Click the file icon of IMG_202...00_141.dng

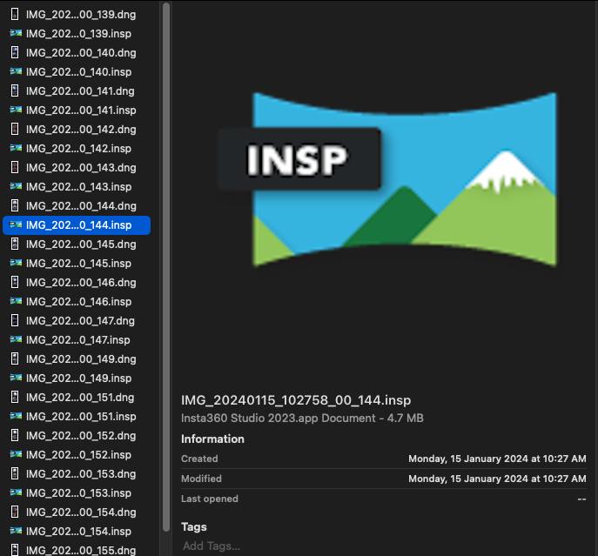click(15, 90)
